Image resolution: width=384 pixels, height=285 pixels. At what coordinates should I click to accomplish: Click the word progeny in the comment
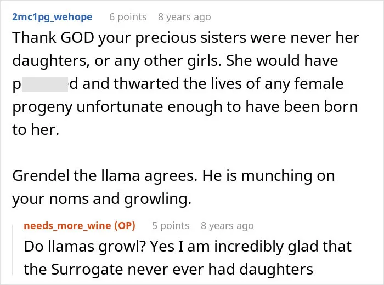coord(42,107)
